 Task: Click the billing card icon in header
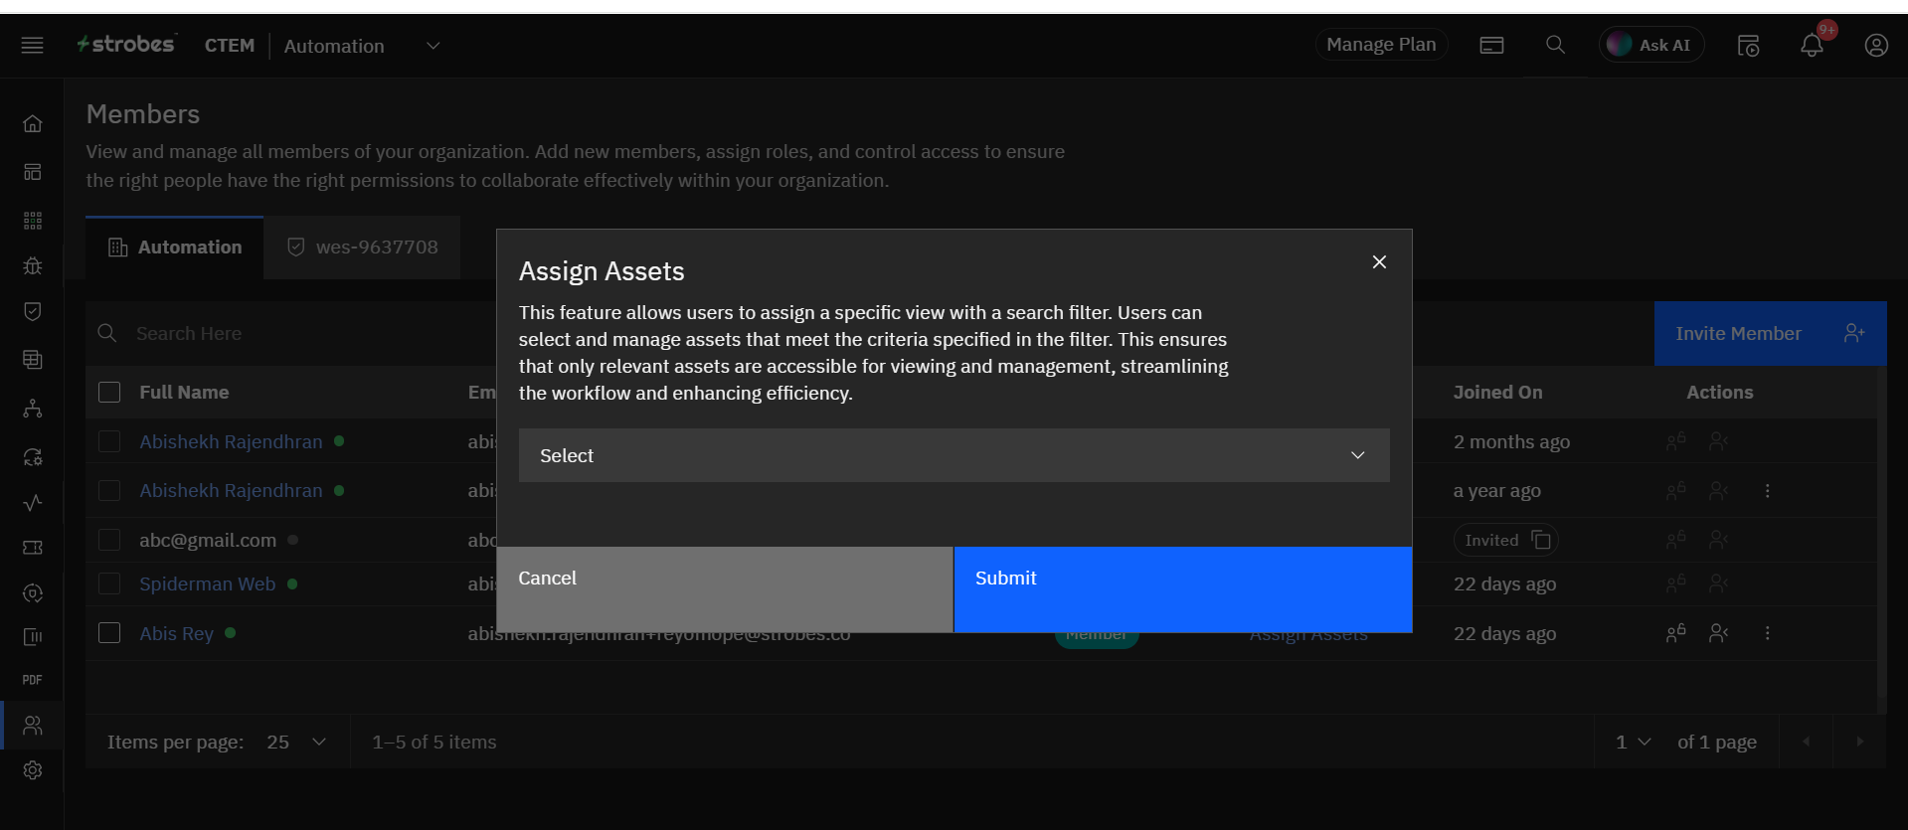1491,46
